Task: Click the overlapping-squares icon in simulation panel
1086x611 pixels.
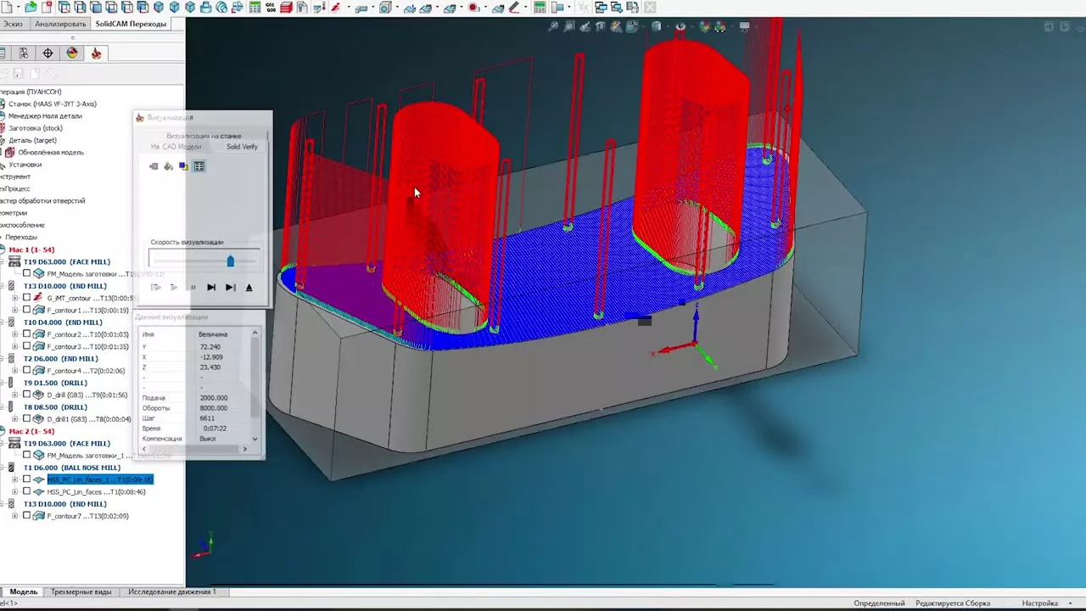Action: coord(183,166)
